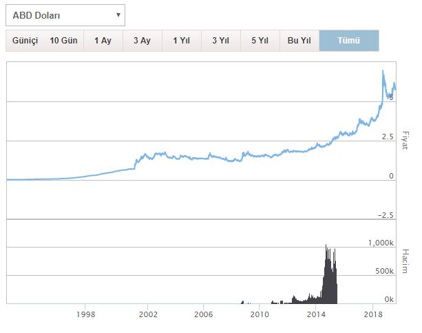Click the Fiyat axis title
The width and height of the screenshot is (422, 333).
point(405,140)
